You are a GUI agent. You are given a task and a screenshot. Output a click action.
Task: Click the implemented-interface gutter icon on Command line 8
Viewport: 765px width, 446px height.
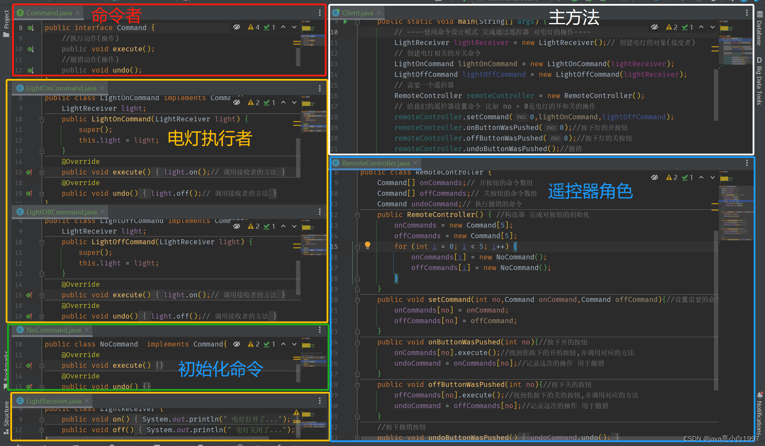pos(31,28)
